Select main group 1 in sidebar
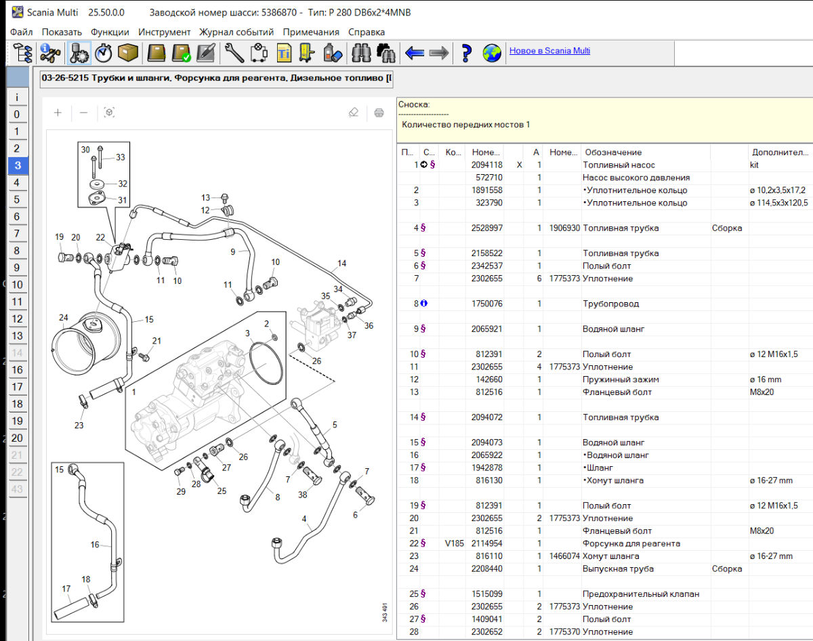813x641 pixels. 17,131
